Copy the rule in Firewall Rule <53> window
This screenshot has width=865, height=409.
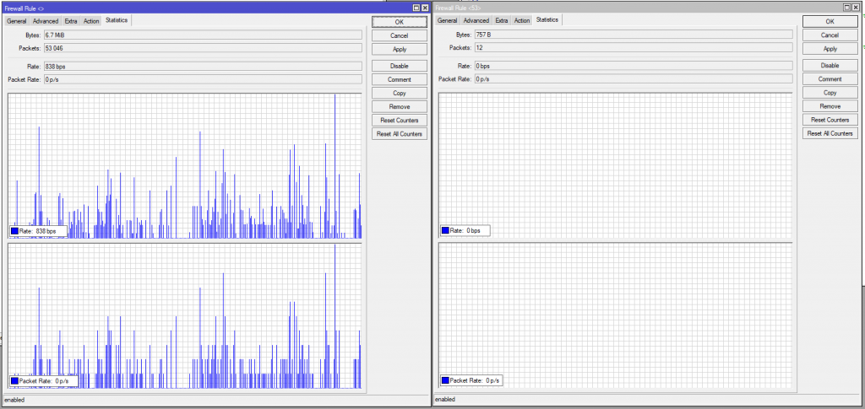coord(830,93)
